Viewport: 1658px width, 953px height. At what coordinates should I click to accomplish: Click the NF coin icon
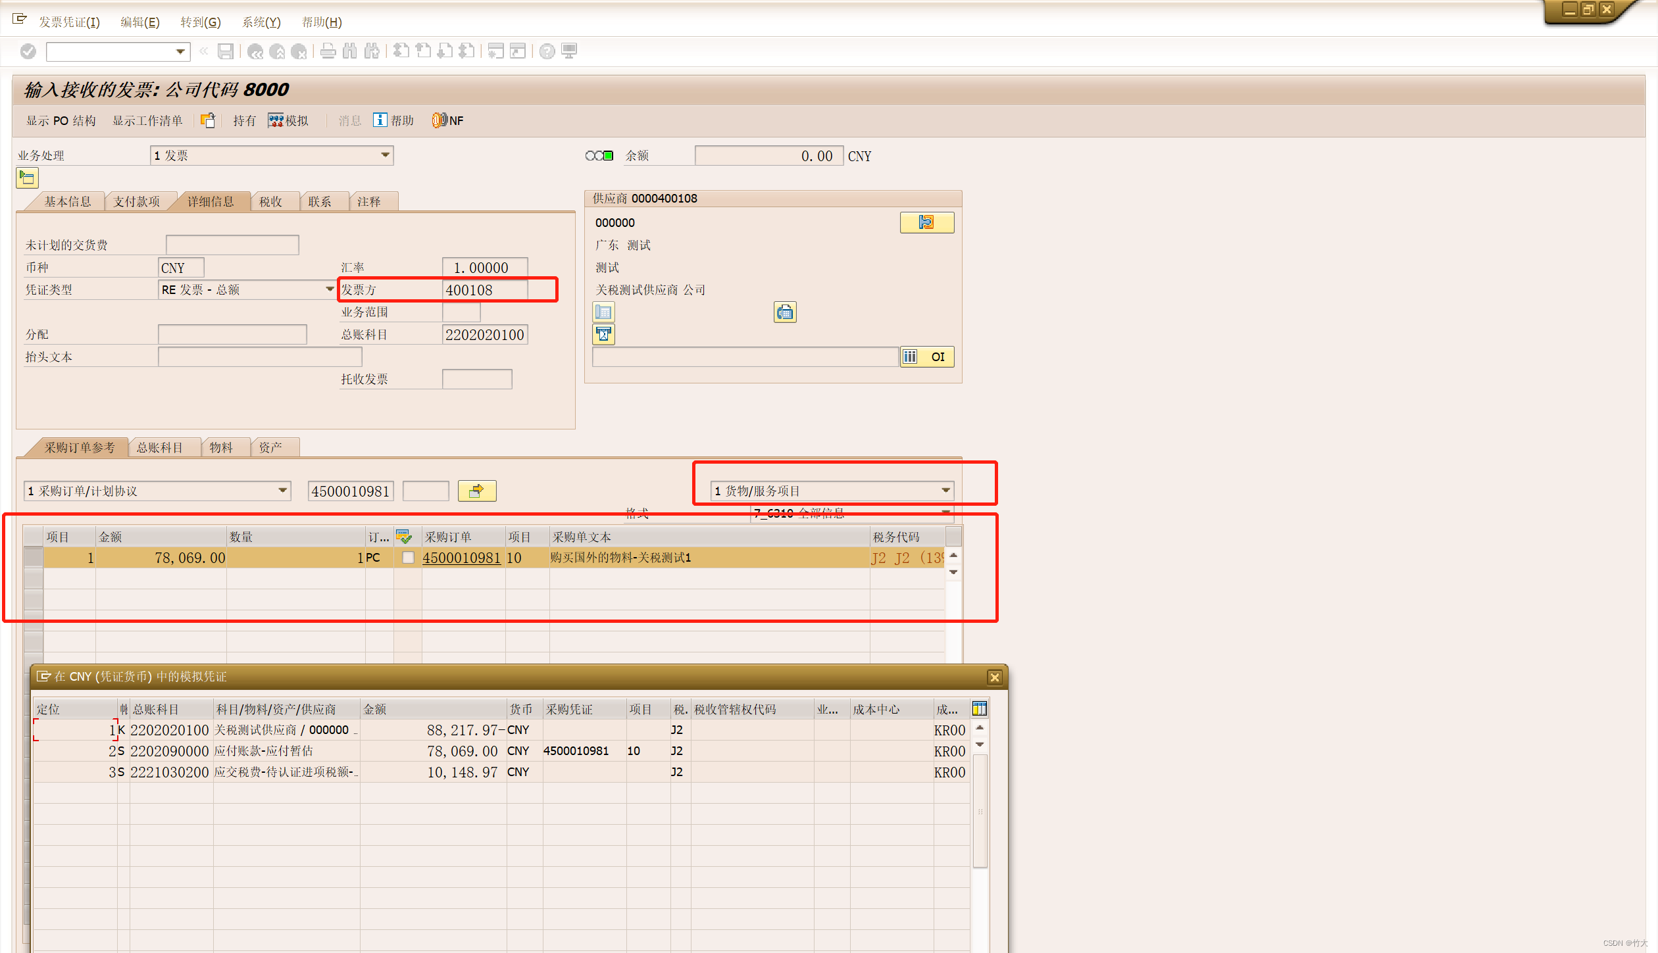point(439,120)
